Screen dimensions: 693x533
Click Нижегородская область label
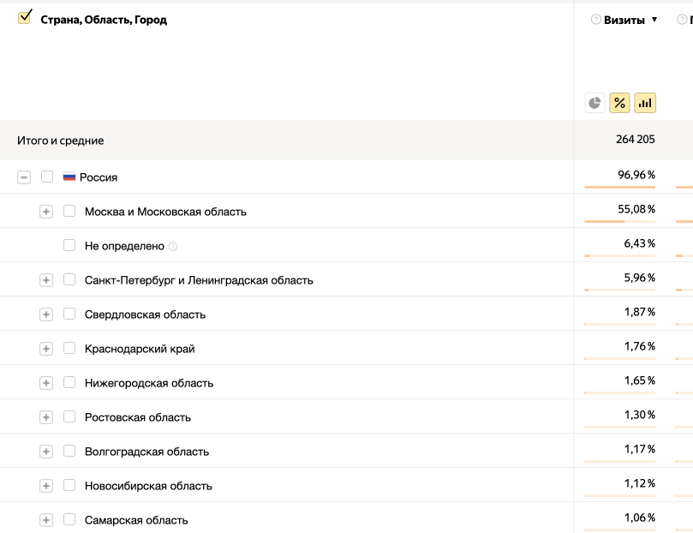click(149, 383)
